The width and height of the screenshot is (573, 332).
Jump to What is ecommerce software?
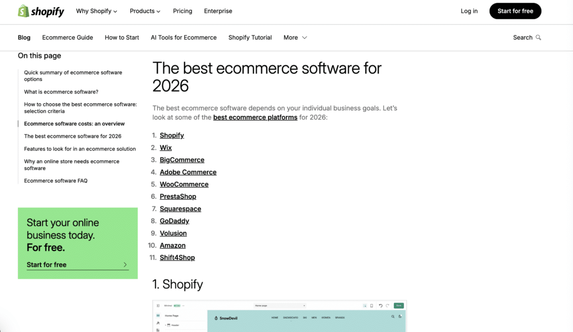click(61, 92)
